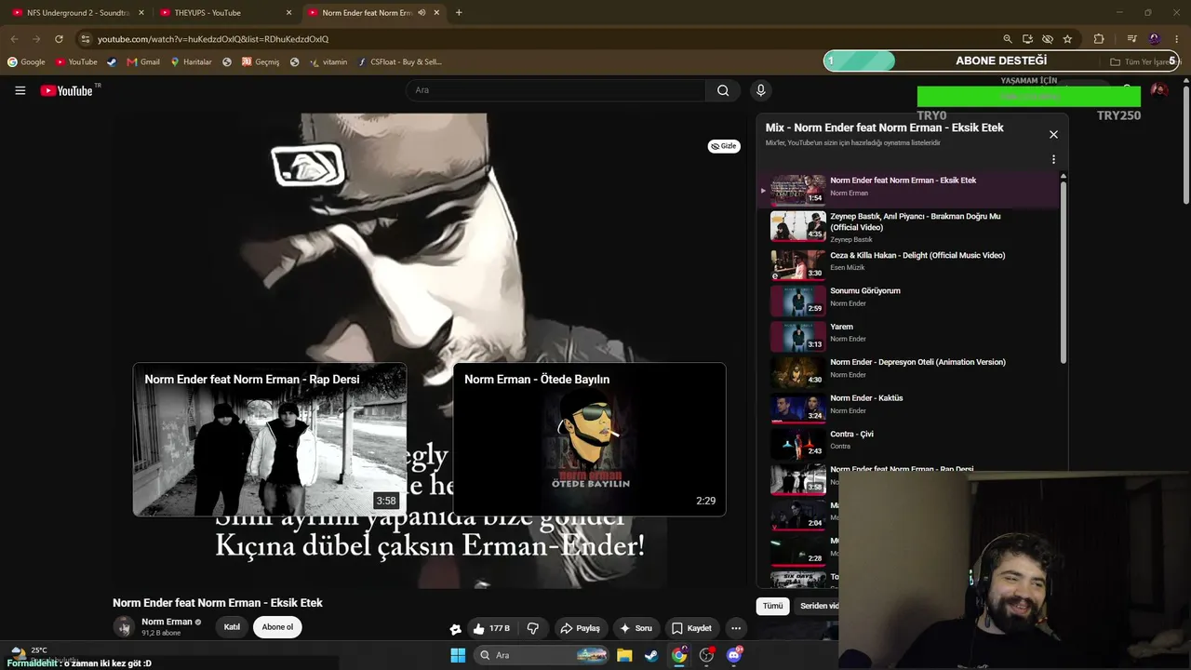Open the Haritalar maps bookmark

[191, 62]
